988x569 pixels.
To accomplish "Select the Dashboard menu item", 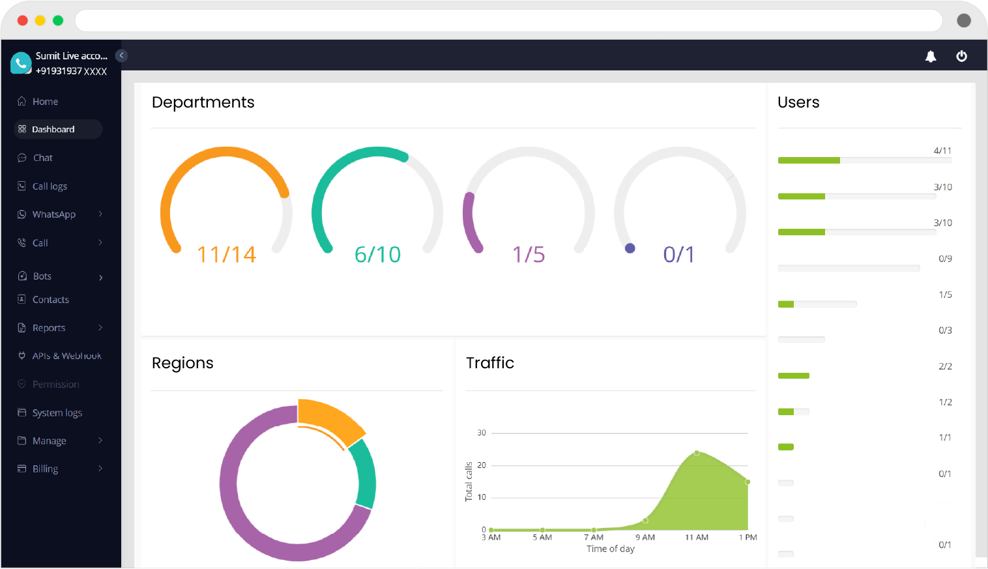I will tap(53, 128).
